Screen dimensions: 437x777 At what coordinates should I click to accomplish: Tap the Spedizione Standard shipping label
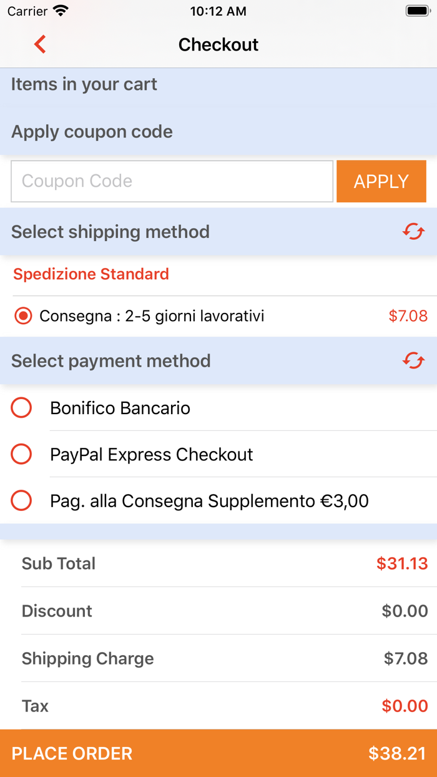click(91, 274)
